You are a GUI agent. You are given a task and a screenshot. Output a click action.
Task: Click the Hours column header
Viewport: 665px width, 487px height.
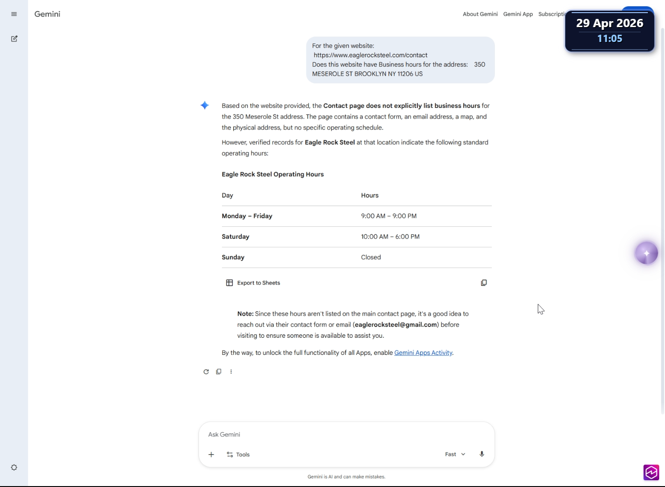click(369, 195)
